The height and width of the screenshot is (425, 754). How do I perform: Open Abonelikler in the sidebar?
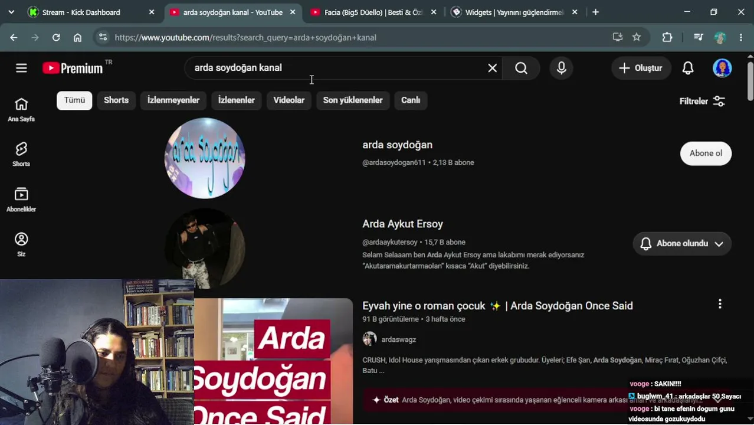click(x=21, y=200)
